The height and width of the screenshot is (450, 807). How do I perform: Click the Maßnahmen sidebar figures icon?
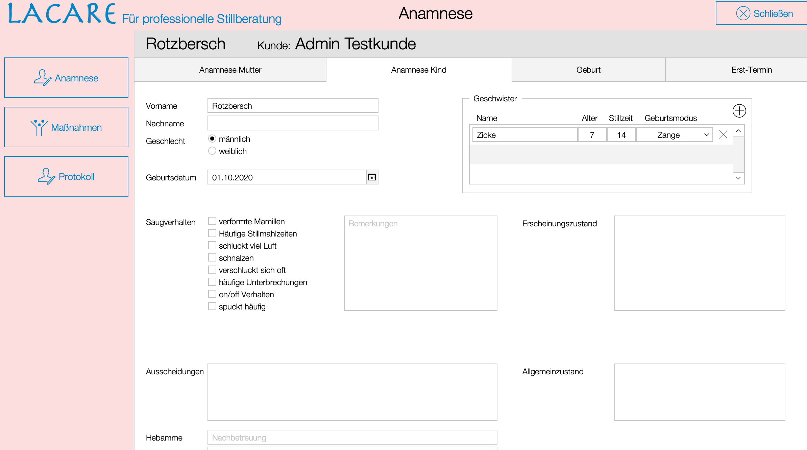[x=39, y=127]
